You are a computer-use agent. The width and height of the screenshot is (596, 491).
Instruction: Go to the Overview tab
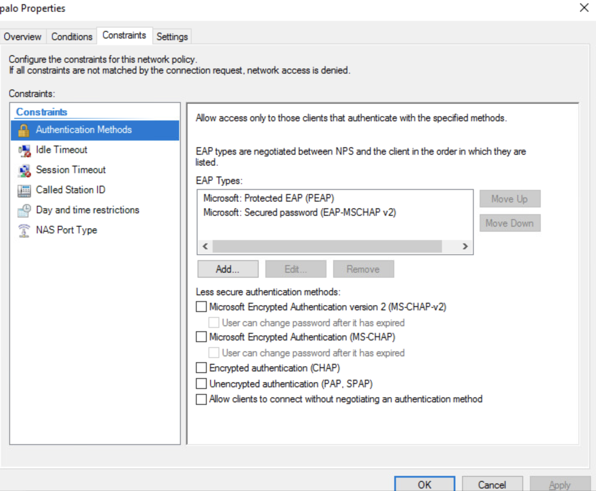(23, 37)
